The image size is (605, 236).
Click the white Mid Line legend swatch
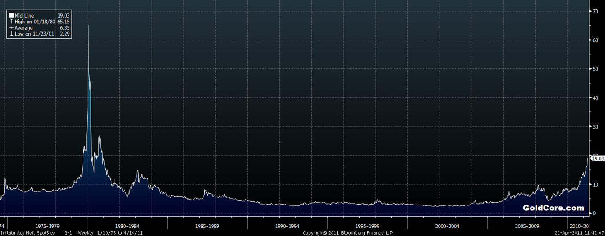pyautogui.click(x=11, y=16)
